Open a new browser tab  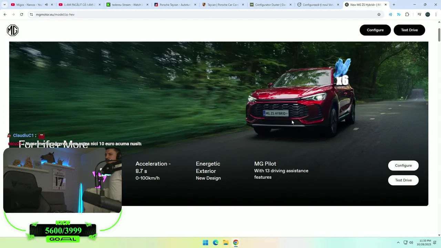pyautogui.click(x=394, y=5)
